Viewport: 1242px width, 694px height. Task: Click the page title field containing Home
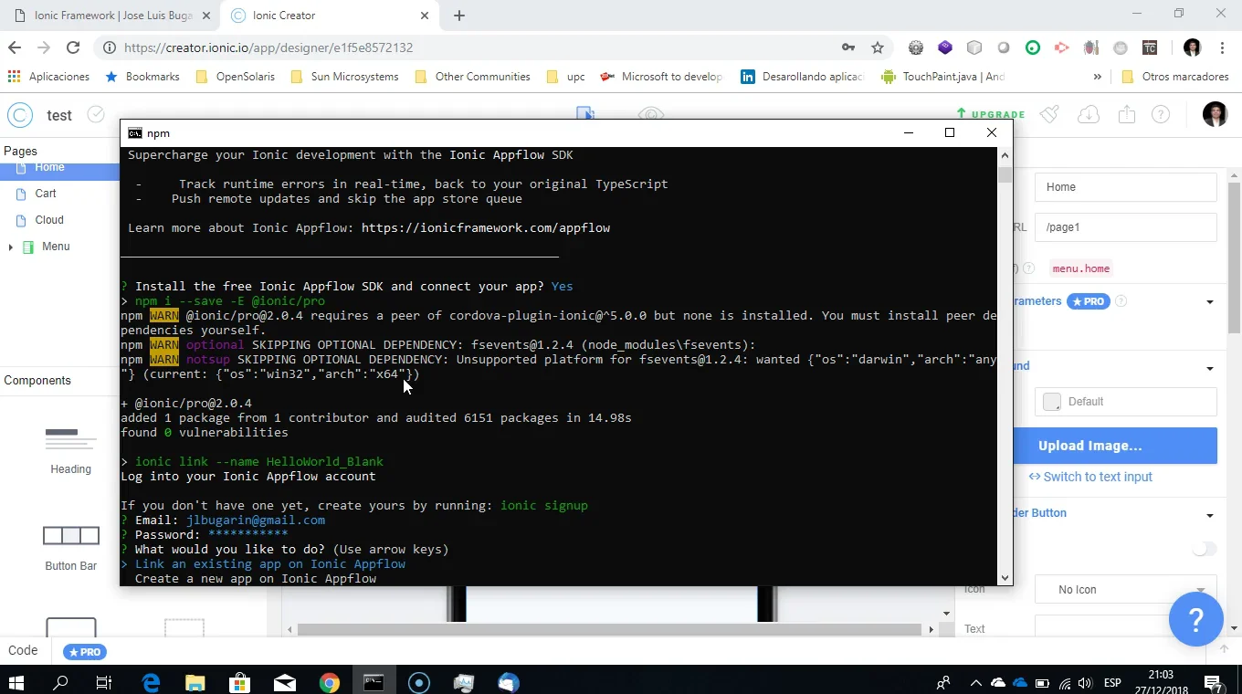click(1125, 187)
